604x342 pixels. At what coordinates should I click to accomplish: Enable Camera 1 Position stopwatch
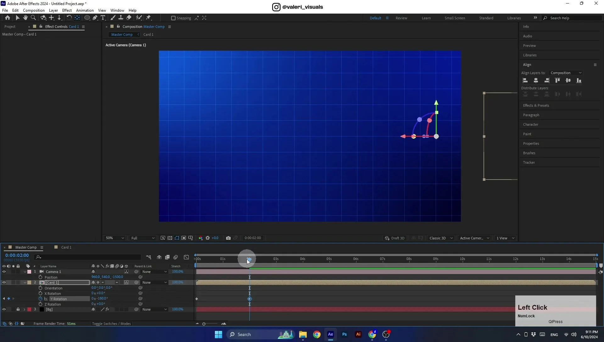click(x=40, y=277)
